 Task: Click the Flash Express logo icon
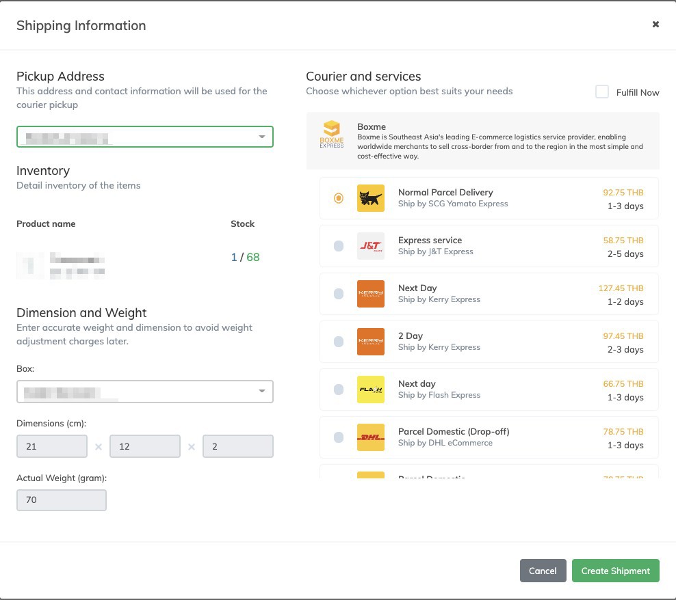[x=371, y=390]
